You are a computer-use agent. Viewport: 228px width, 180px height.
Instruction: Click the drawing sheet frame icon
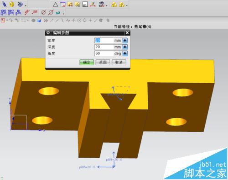[85, 5]
